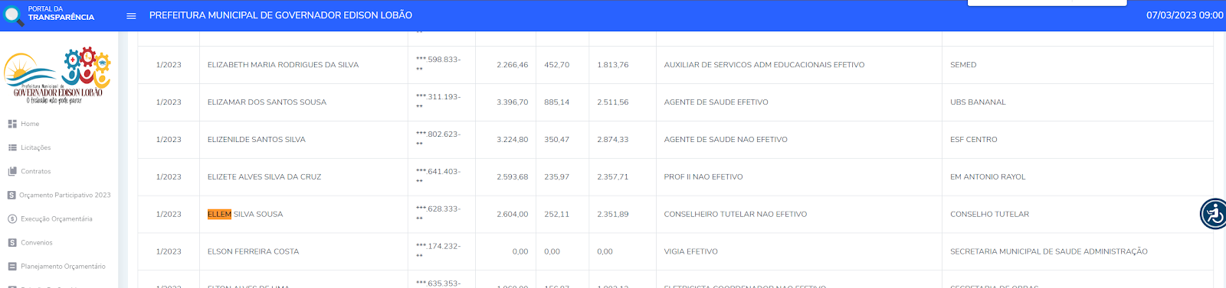Open Convenios menu item
1226x288 pixels.
pos(37,243)
